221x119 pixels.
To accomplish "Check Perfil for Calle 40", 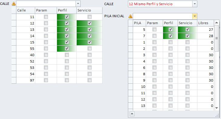I will point(67,55).
